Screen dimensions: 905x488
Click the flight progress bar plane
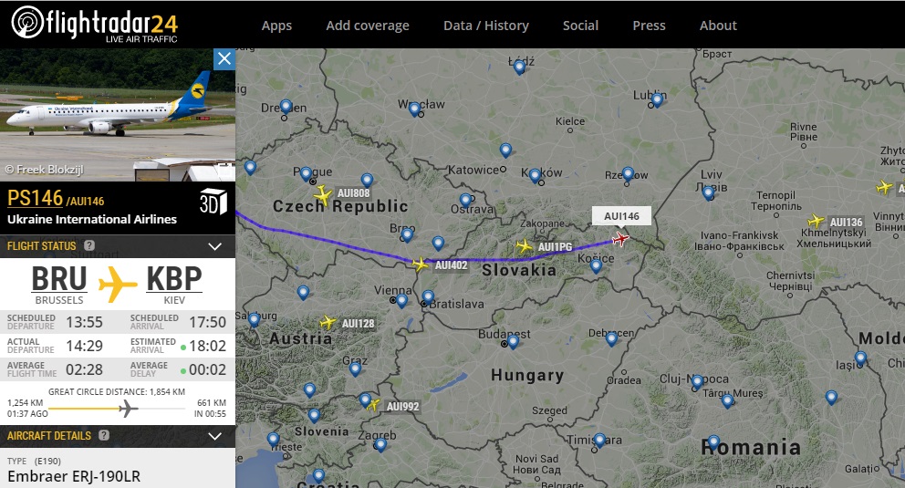[x=128, y=409]
